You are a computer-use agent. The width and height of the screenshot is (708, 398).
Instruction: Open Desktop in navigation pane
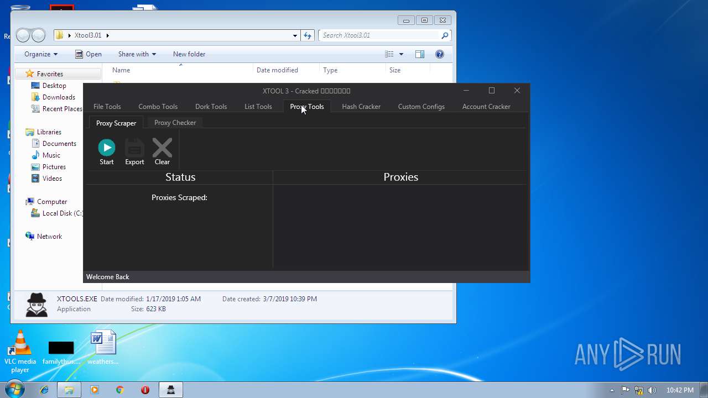(54, 86)
